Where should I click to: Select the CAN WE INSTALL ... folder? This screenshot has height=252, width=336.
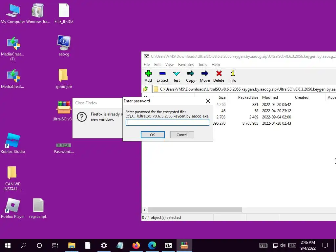[x=12, y=178]
